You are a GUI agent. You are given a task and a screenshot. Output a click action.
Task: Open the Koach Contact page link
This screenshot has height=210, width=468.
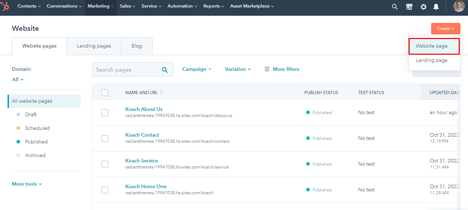142,135
